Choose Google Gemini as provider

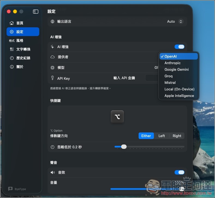pos(178,69)
